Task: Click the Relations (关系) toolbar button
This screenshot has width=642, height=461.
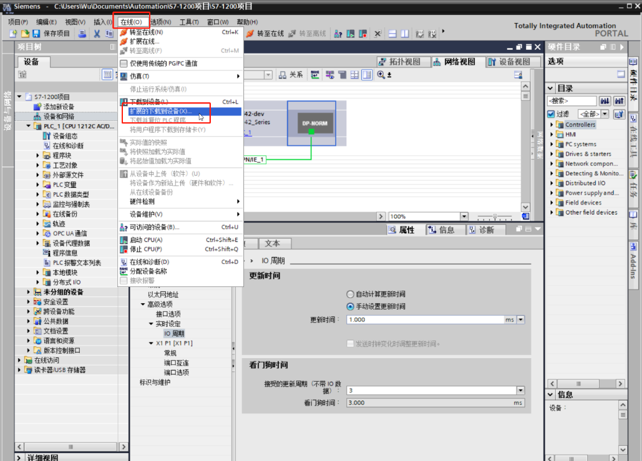Action: pyautogui.click(x=291, y=75)
